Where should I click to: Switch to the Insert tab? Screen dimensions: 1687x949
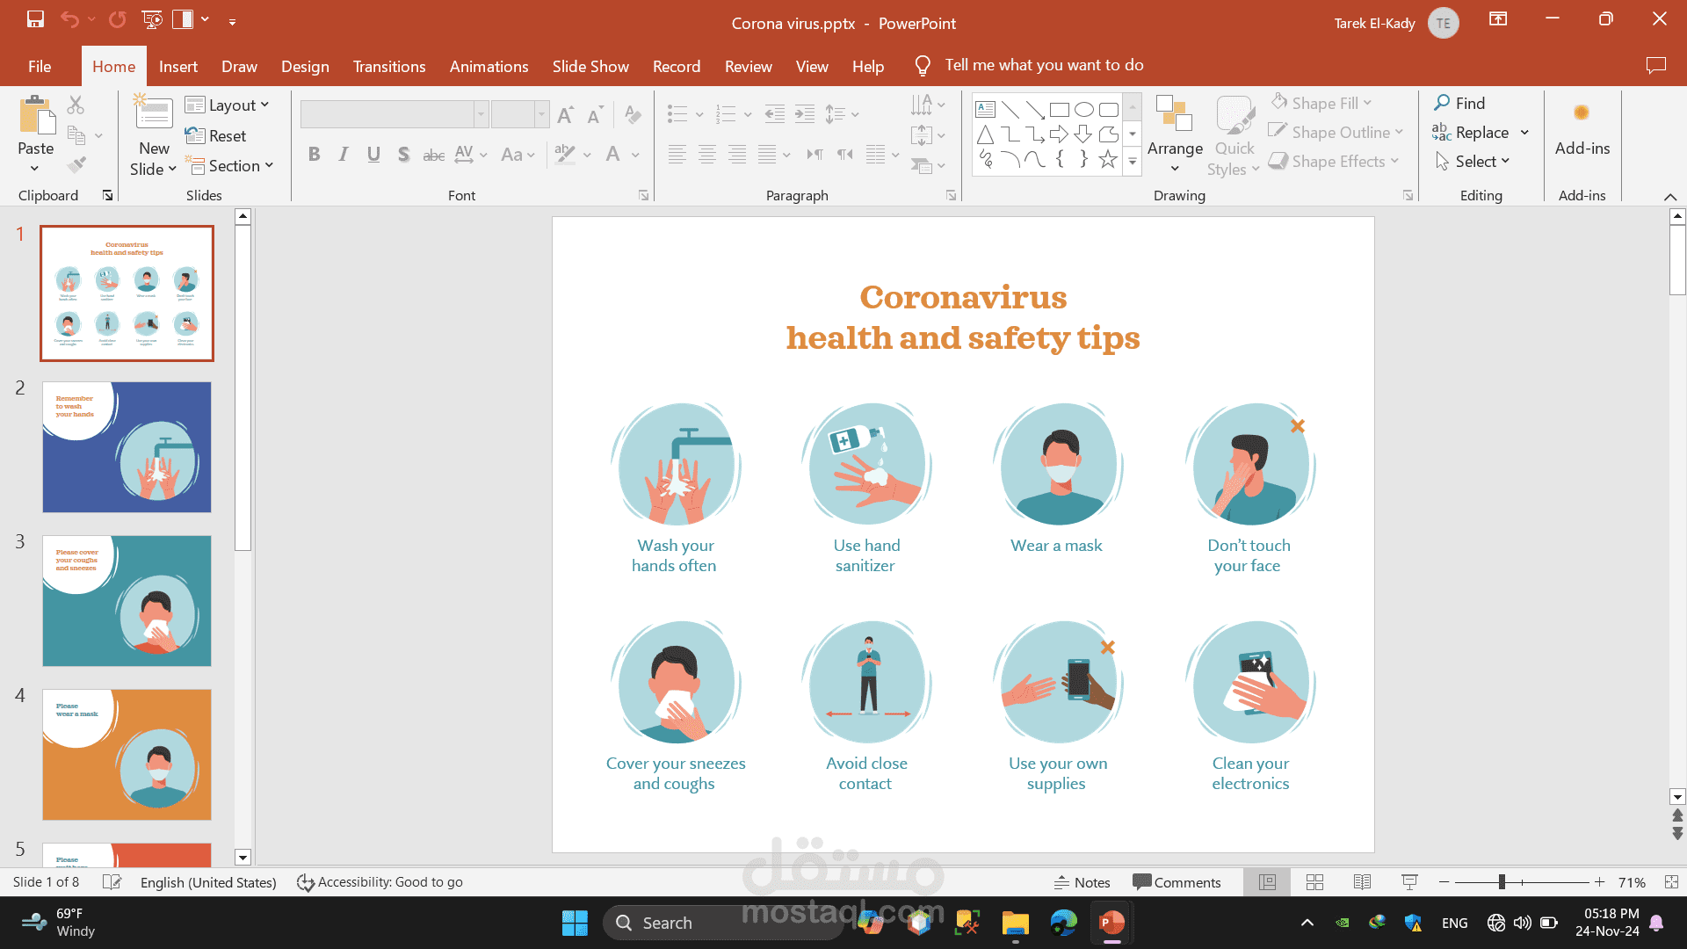(178, 66)
